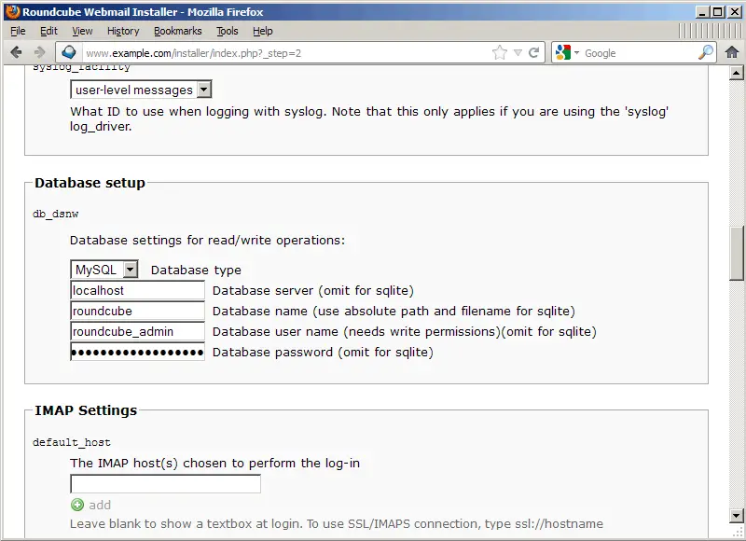Screen dimensions: 746x541
Task: Focus the Database server field
Action: pos(137,290)
